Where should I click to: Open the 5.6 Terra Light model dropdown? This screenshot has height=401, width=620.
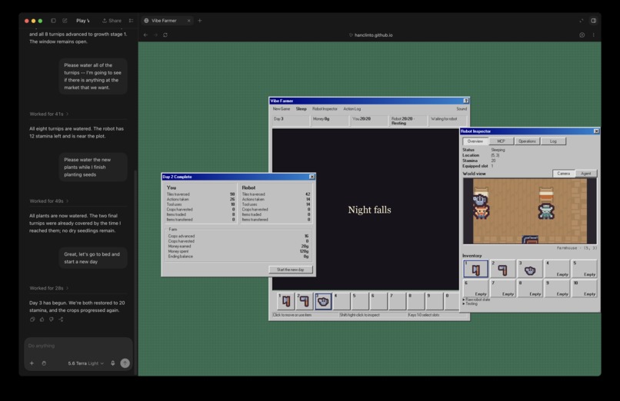tap(86, 363)
